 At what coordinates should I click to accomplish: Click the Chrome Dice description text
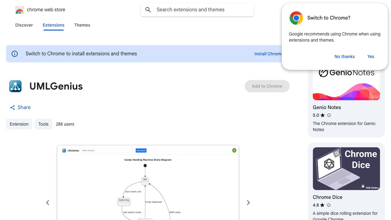click(x=345, y=216)
